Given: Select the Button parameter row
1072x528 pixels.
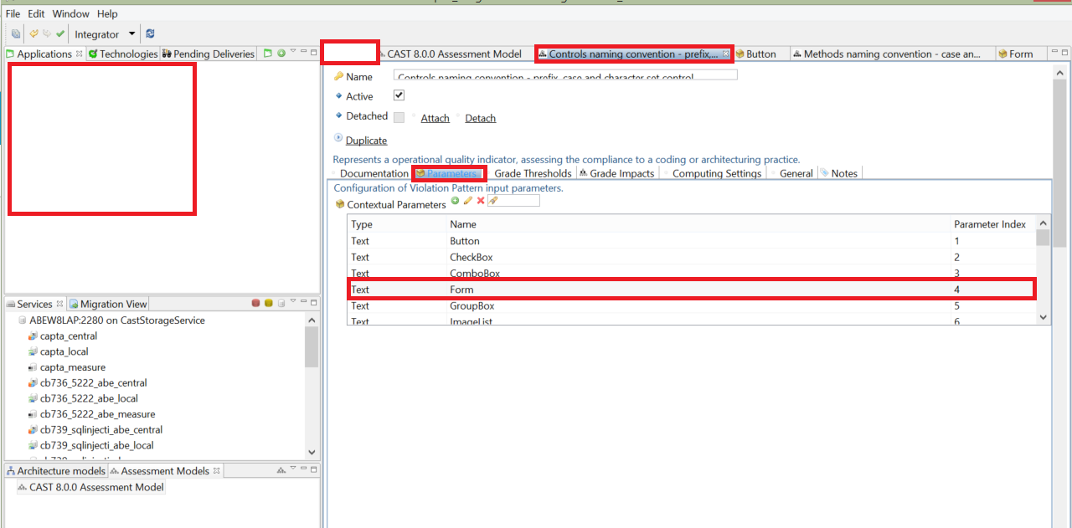Looking at the screenshot, I should [x=691, y=241].
